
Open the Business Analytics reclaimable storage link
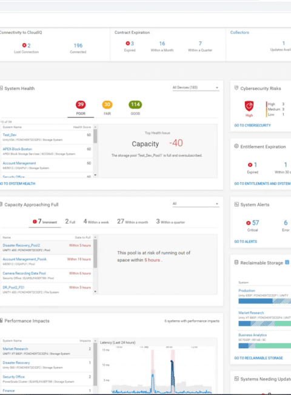pyautogui.click(x=253, y=335)
